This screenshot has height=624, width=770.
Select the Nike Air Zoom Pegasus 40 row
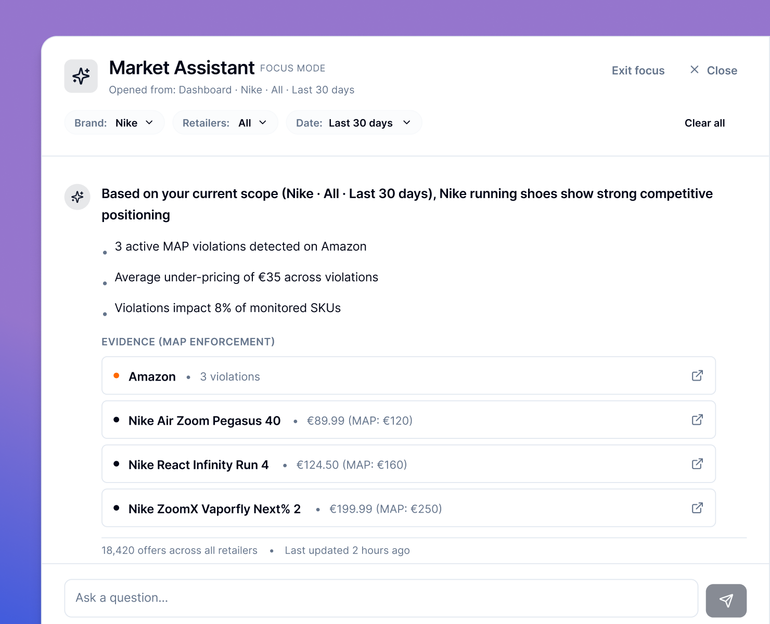tap(408, 420)
